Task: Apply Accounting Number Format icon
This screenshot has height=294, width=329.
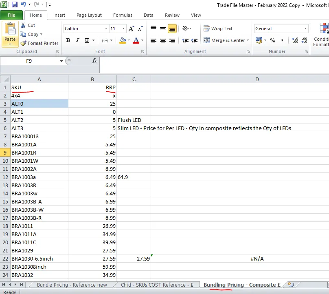Action: click(x=259, y=40)
